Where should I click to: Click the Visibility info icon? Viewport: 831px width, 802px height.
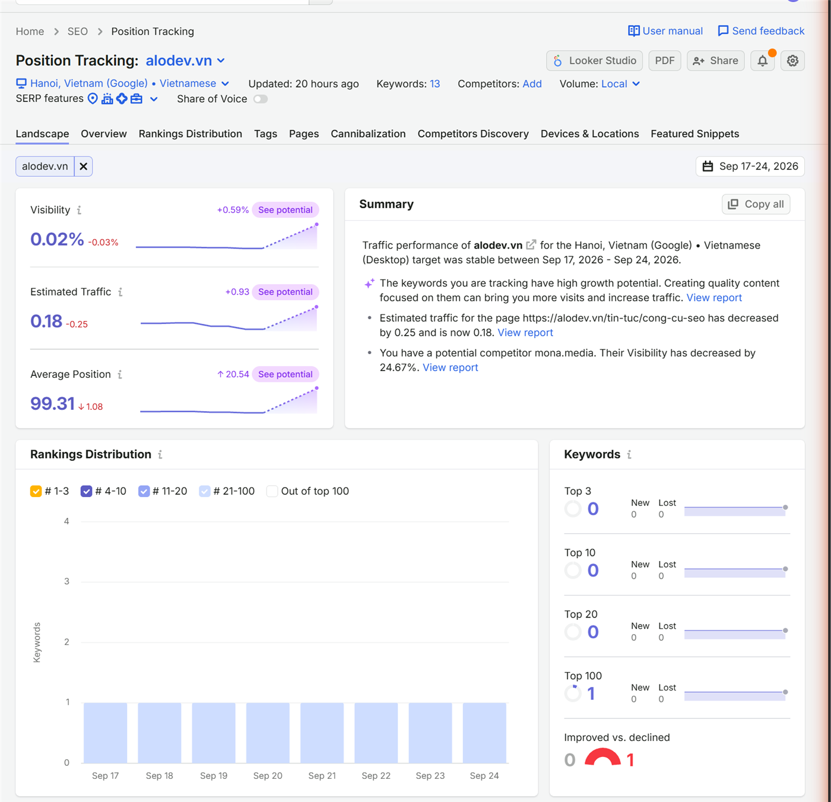click(79, 210)
